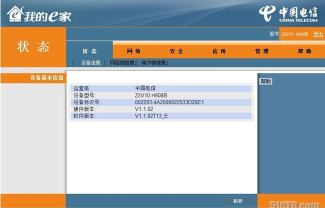325x208 pixels.
Task: Open the 设备信息 submenu item
Action: coord(91,63)
